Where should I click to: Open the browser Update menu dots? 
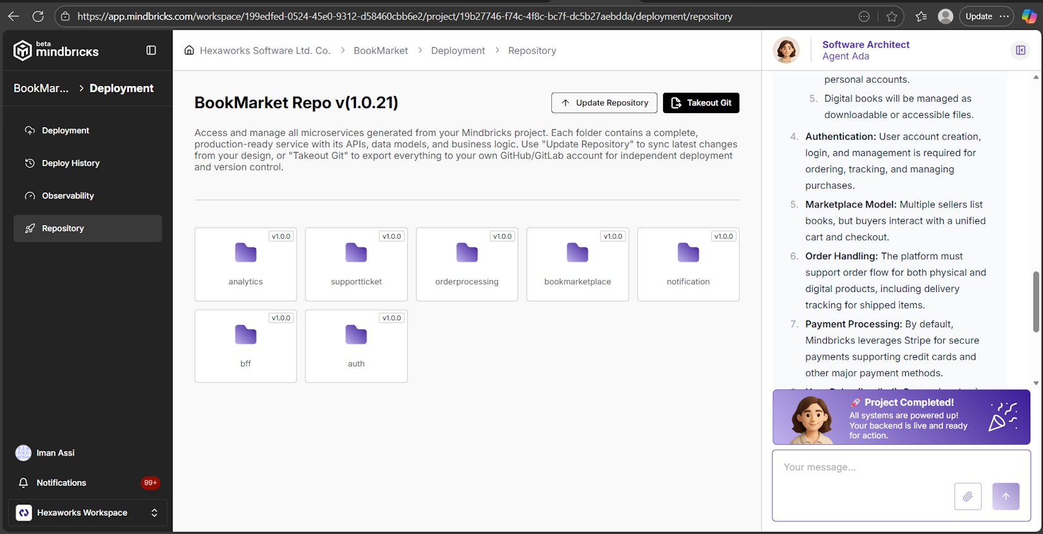click(x=1004, y=16)
